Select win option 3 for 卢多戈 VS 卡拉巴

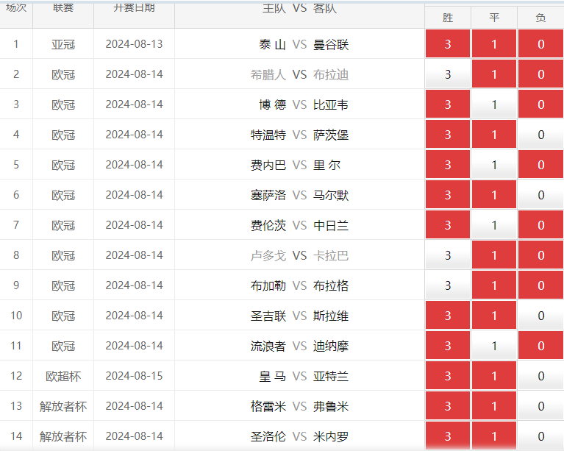tap(448, 255)
